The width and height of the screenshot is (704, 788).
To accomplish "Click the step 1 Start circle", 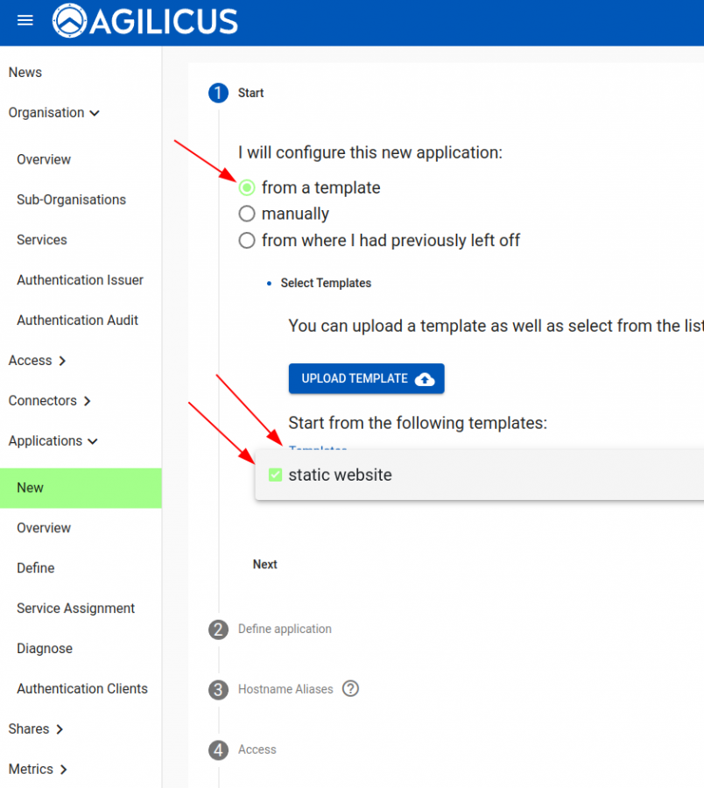I will tap(218, 93).
